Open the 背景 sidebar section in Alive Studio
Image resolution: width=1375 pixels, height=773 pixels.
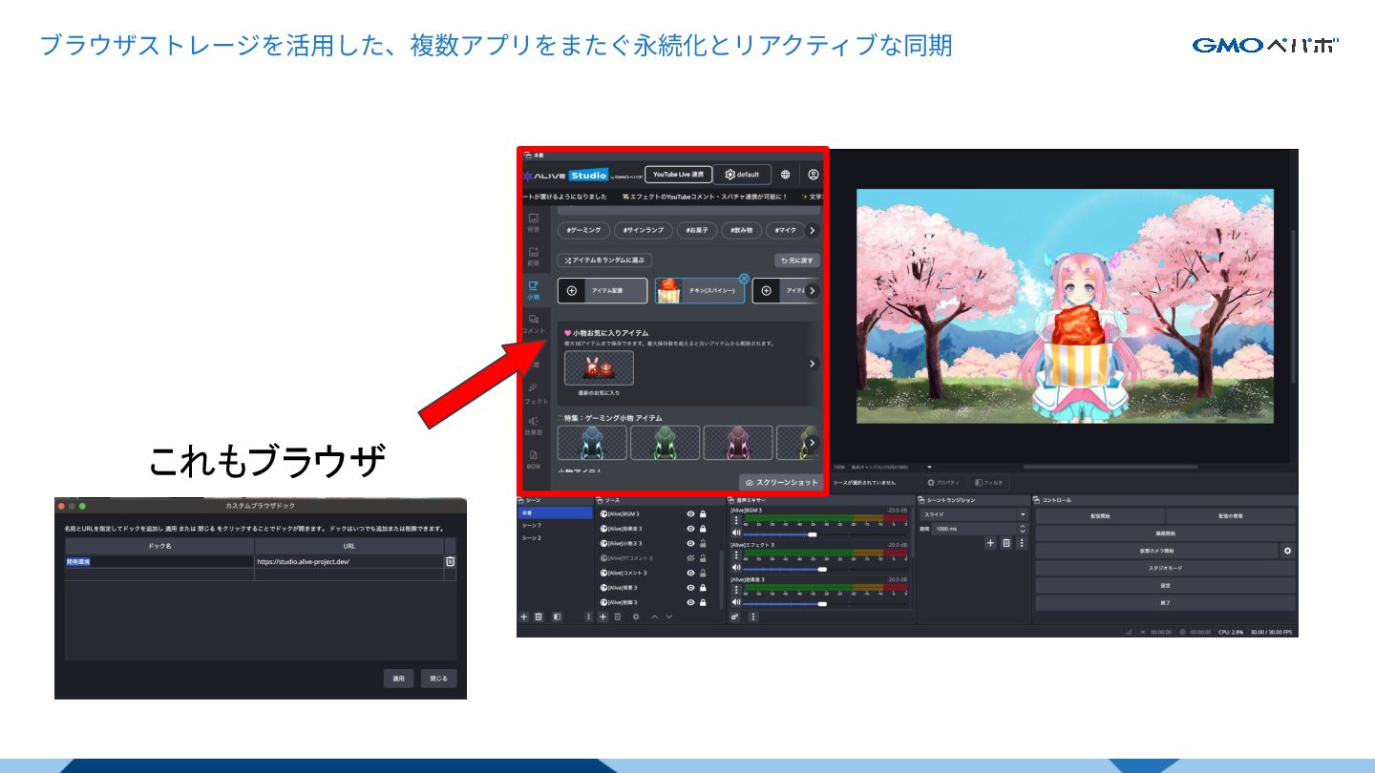coord(533,222)
